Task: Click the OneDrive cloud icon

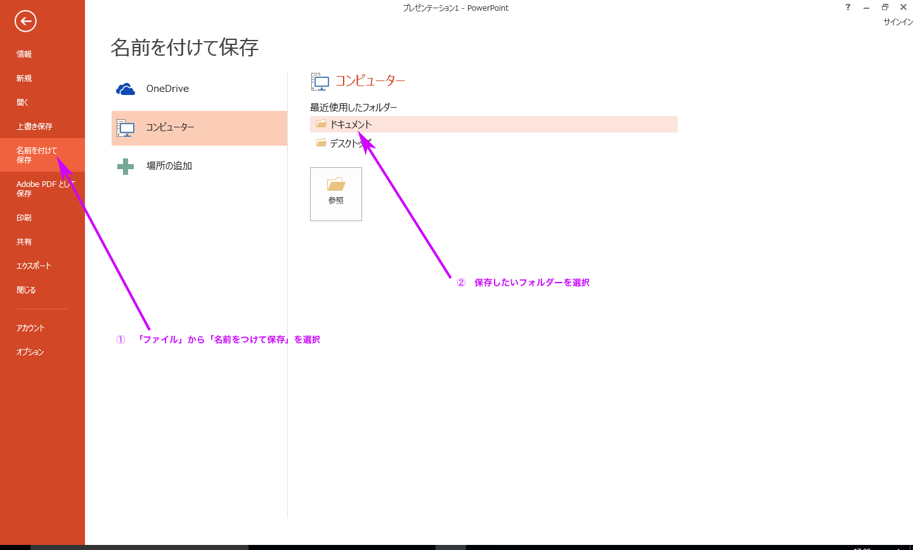Action: coord(126,89)
